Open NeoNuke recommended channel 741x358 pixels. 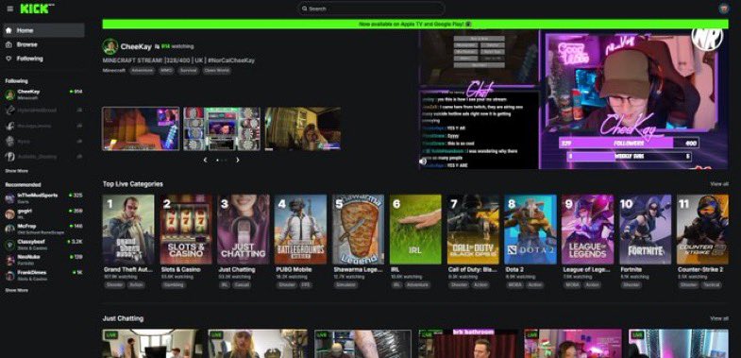pos(44,260)
